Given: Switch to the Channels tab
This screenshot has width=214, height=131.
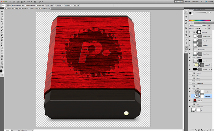Looking at the screenshot, I should [197, 23].
